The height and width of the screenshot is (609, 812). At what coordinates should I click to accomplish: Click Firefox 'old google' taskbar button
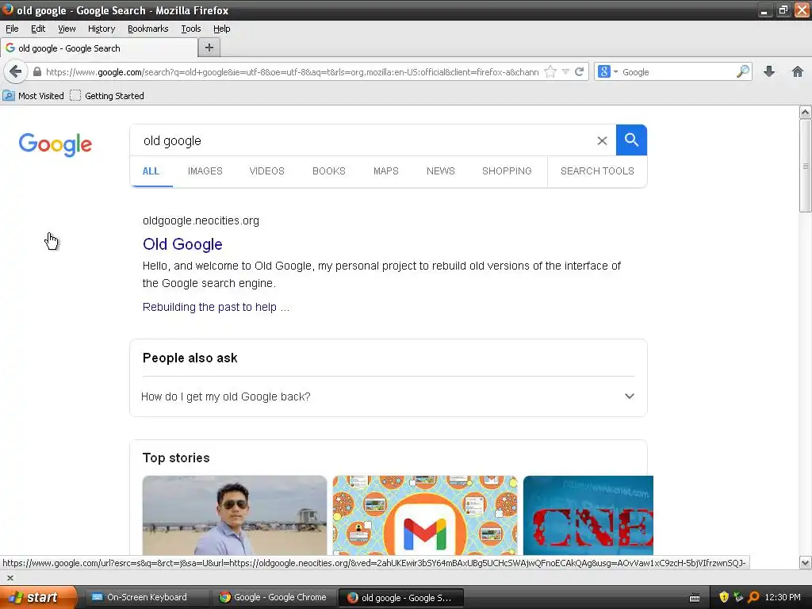coord(400,598)
